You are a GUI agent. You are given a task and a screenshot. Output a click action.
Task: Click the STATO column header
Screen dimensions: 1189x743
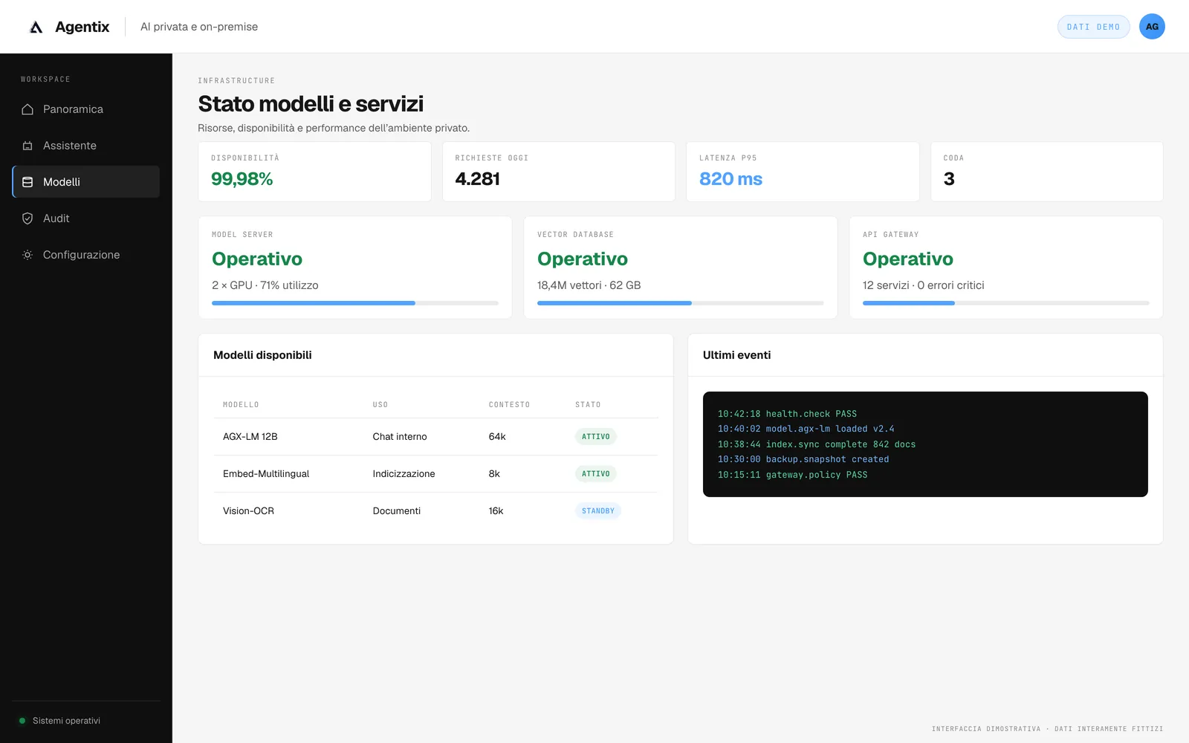[588, 405]
